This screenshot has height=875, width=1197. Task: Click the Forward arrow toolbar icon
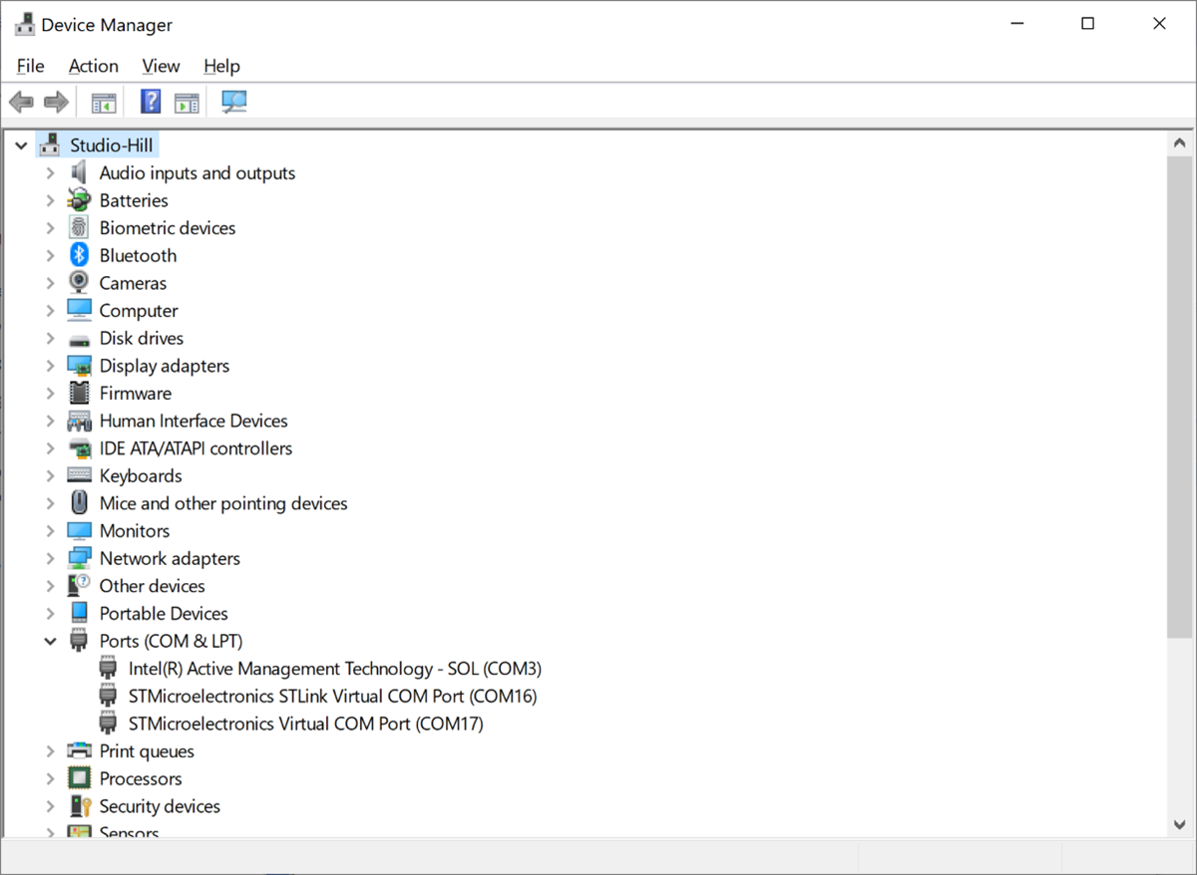[57, 102]
